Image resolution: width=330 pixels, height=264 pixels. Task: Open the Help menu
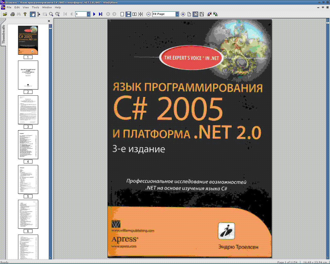tap(58, 7)
